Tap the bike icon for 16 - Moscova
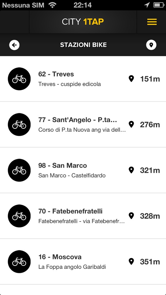 click(x=19, y=262)
